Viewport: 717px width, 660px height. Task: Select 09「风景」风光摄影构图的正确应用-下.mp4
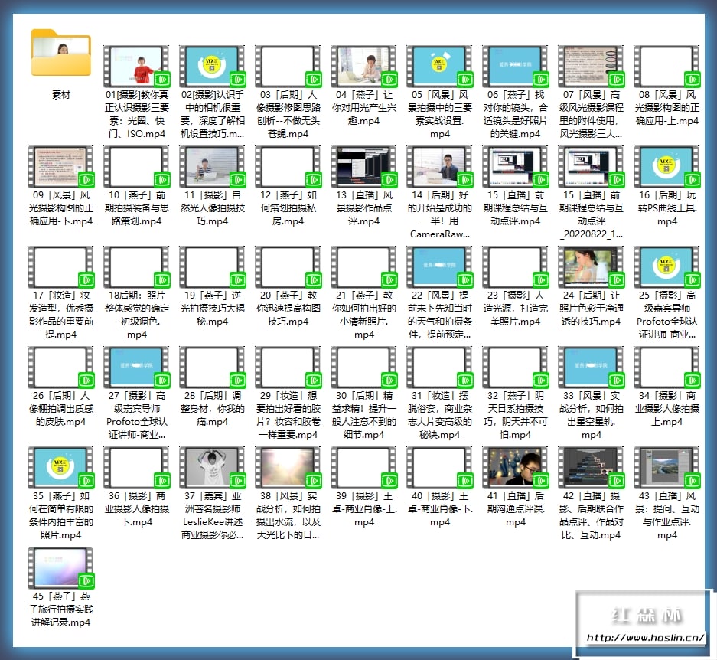pos(60,167)
